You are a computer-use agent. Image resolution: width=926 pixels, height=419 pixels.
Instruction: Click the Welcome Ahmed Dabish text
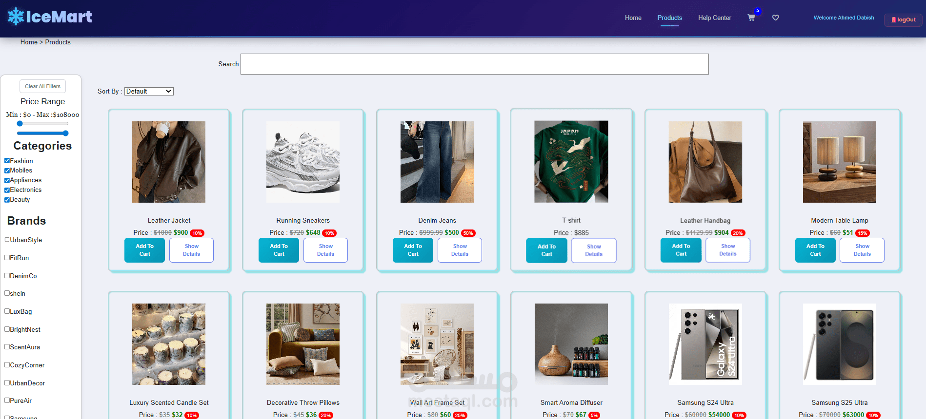[844, 18]
